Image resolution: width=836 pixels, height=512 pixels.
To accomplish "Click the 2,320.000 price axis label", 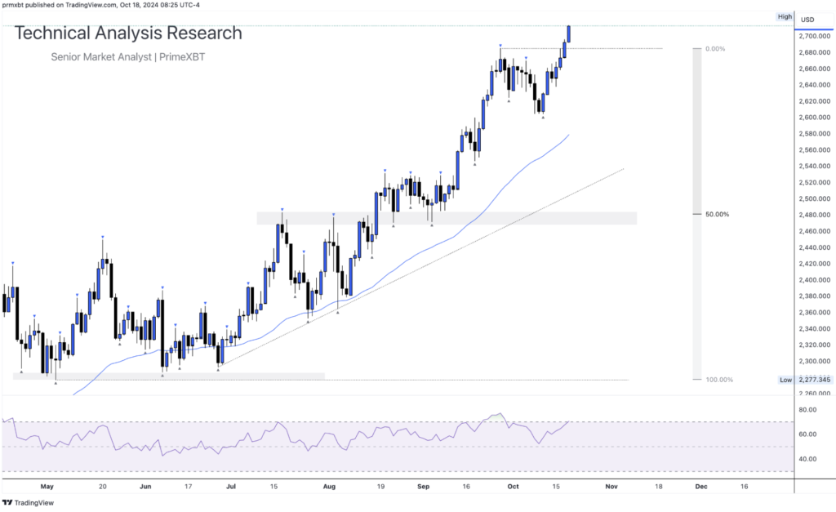I will (814, 345).
